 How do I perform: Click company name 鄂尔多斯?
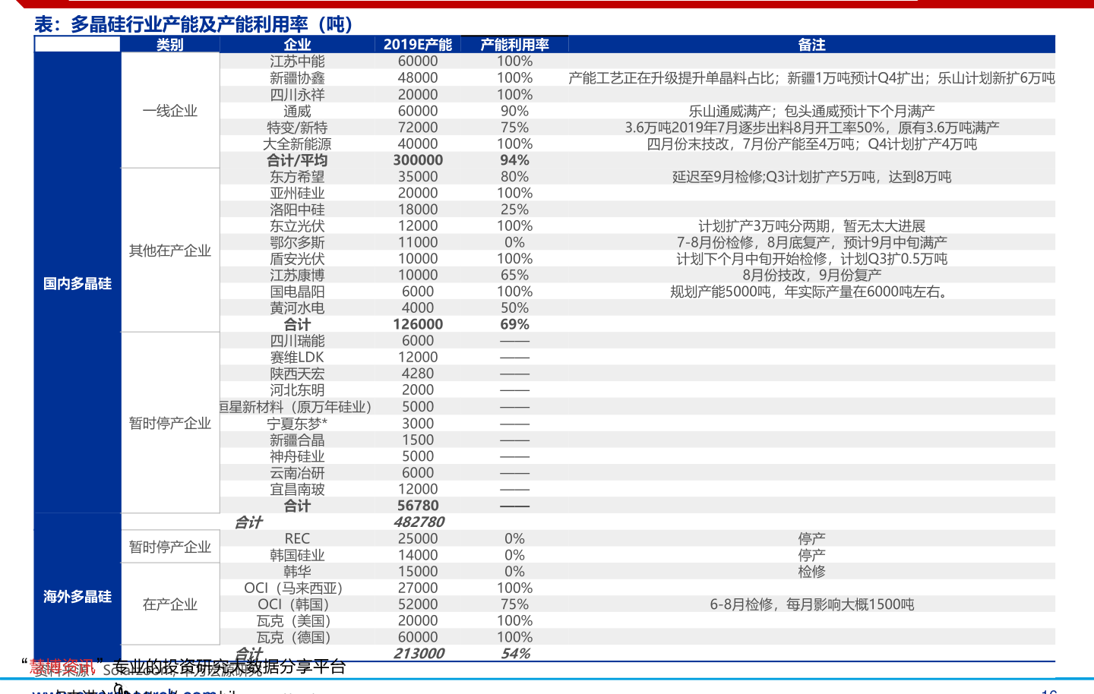coord(297,243)
